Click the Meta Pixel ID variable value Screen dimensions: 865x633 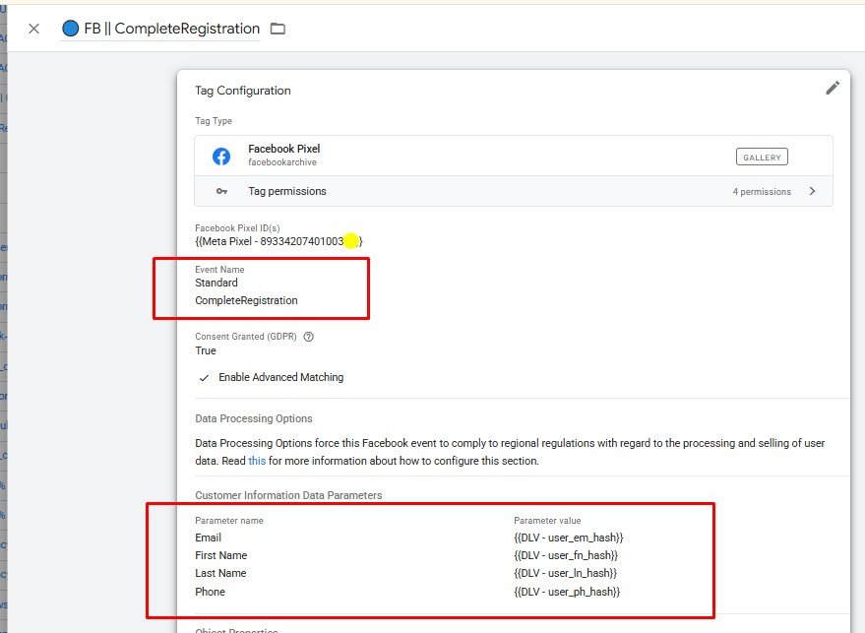[x=278, y=241]
